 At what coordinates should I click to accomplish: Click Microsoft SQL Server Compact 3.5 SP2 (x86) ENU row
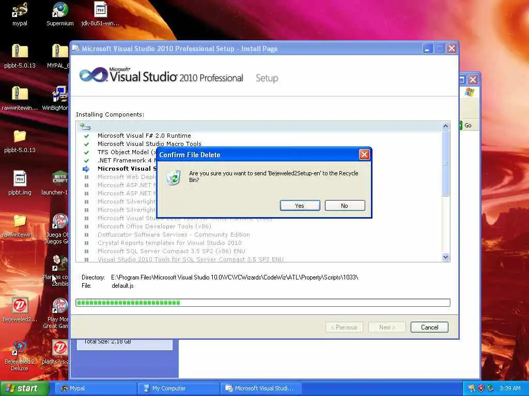[x=172, y=251]
